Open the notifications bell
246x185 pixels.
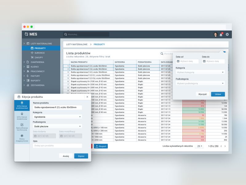[x=221, y=35]
